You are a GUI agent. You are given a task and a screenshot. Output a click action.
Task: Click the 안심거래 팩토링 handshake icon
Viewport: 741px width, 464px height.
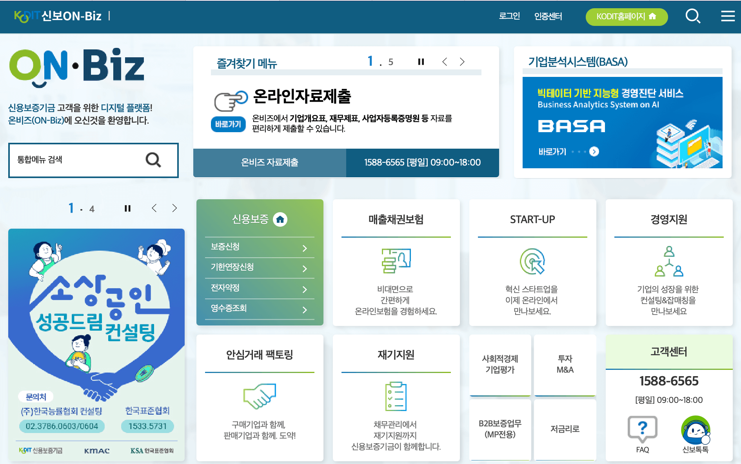[x=260, y=396]
